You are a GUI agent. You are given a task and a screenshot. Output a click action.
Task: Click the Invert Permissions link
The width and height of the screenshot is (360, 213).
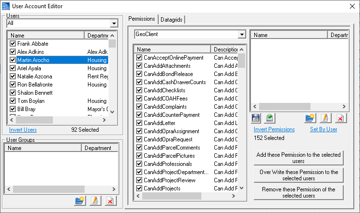(x=274, y=129)
